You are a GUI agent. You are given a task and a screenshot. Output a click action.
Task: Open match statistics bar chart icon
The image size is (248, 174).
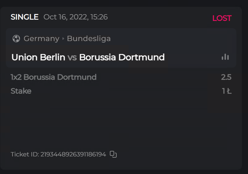coord(225,57)
